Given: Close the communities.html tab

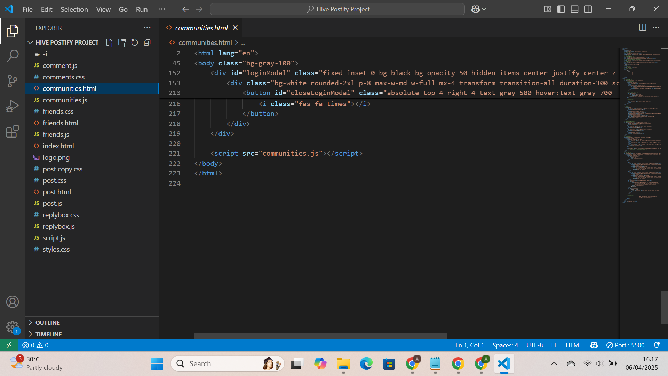Looking at the screenshot, I should pos(235,28).
